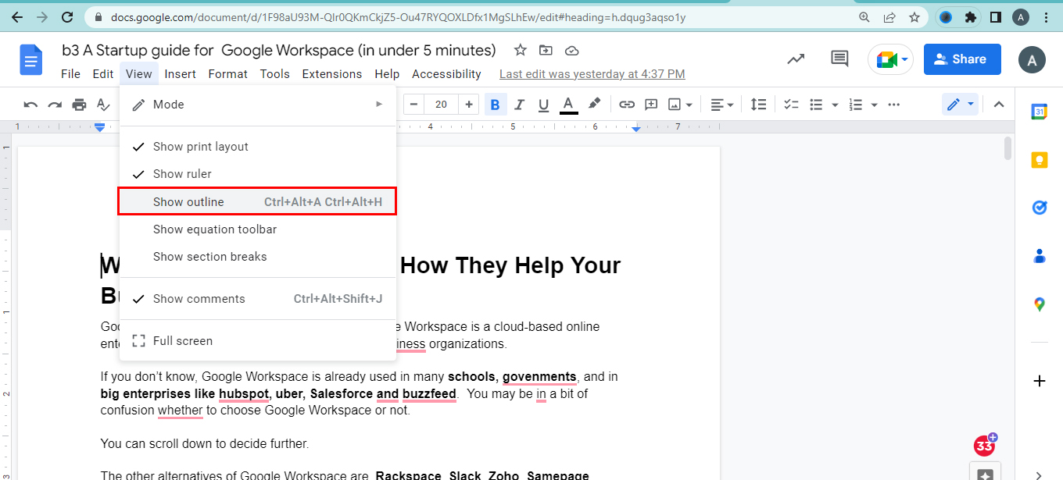The image size is (1063, 480).
Task: Hide the menus with the up chevron
Action: tap(998, 105)
